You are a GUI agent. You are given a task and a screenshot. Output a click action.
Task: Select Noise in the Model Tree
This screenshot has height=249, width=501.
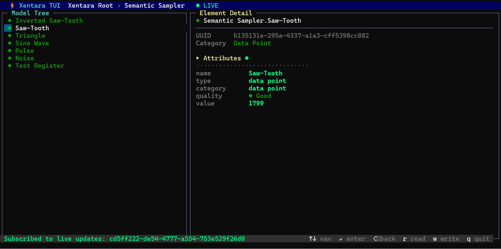click(25, 58)
